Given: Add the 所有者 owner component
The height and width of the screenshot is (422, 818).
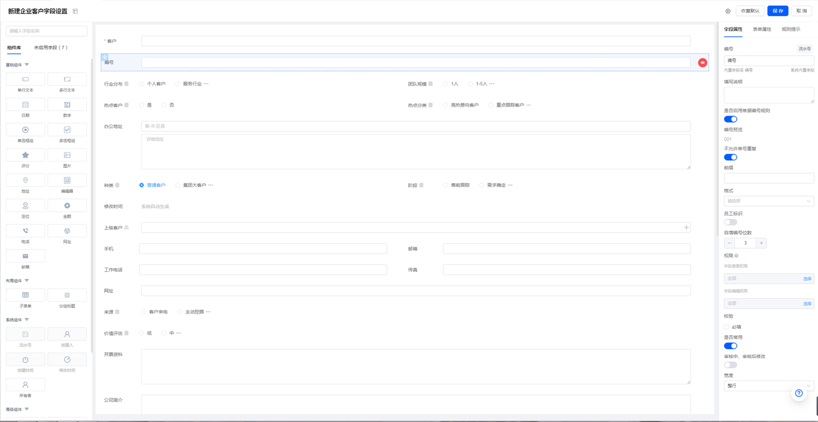Looking at the screenshot, I should click(26, 384).
